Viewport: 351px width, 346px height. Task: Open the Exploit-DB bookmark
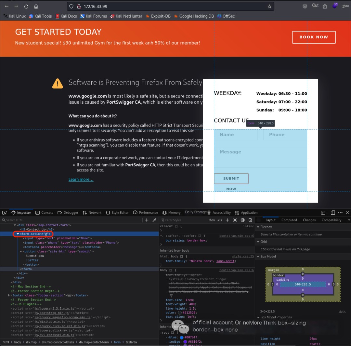click(158, 16)
